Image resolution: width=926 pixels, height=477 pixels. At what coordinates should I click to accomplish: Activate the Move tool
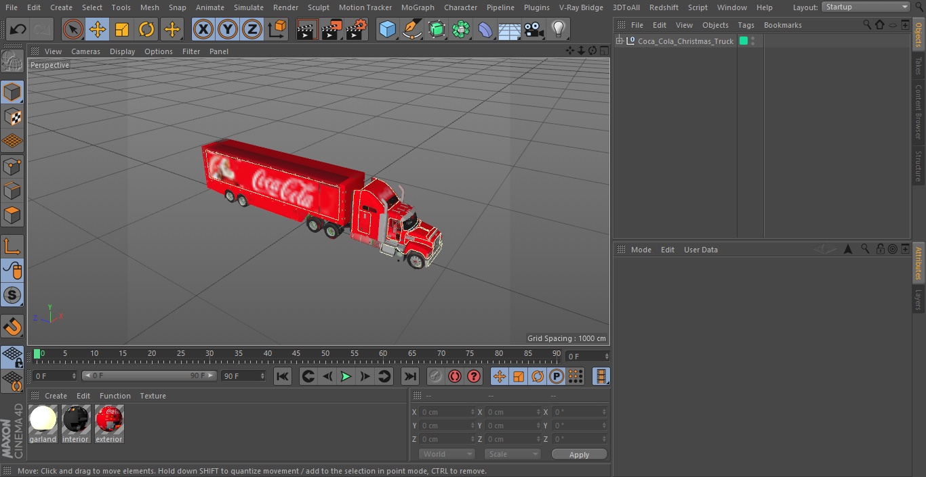tap(98, 29)
